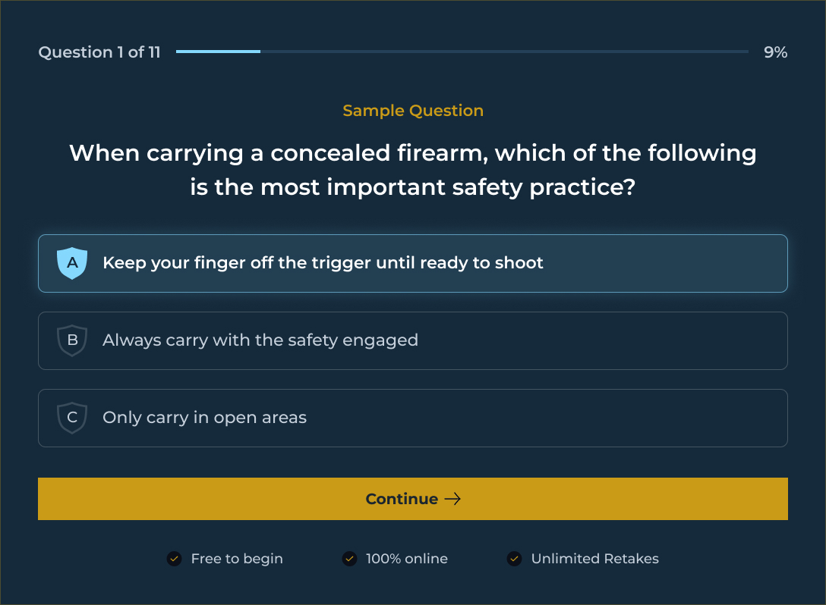Viewport: 826px width, 605px height.
Task: Click the checkmark icon next to 100% online
Action: 349,559
